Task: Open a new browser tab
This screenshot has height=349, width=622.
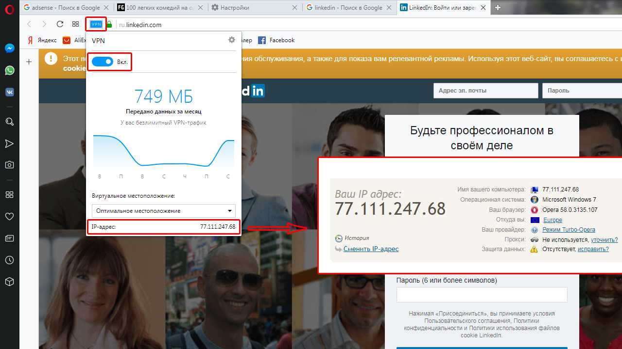Action: [x=498, y=8]
